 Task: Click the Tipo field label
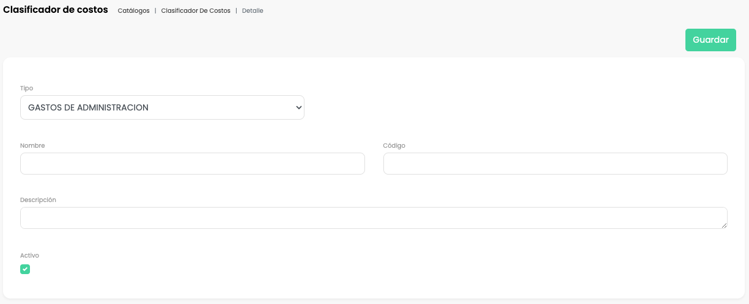pos(26,89)
